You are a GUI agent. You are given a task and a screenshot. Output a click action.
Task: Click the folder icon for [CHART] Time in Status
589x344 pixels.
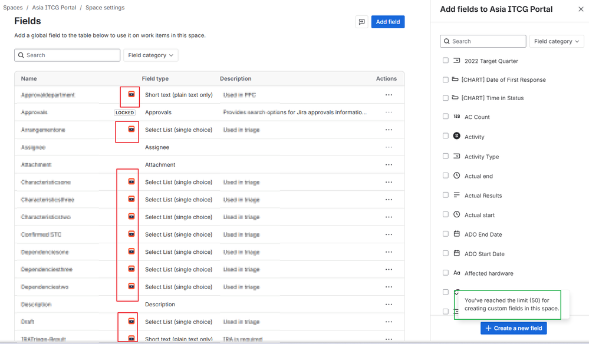click(x=455, y=98)
